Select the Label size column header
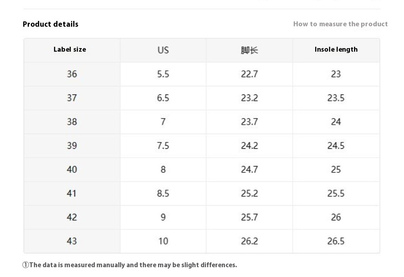The image size is (404, 277). pyautogui.click(x=70, y=49)
